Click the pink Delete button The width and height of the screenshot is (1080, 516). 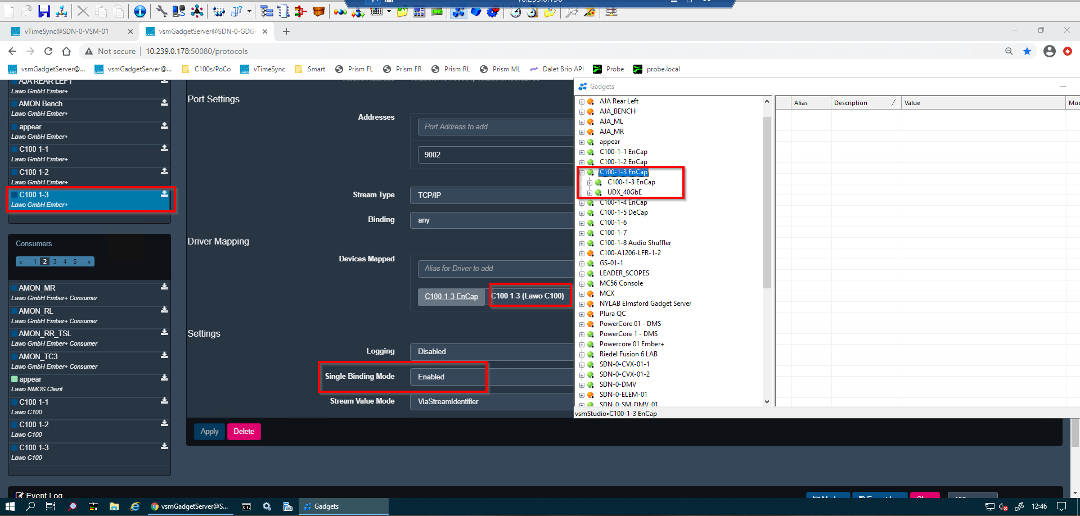coord(244,431)
